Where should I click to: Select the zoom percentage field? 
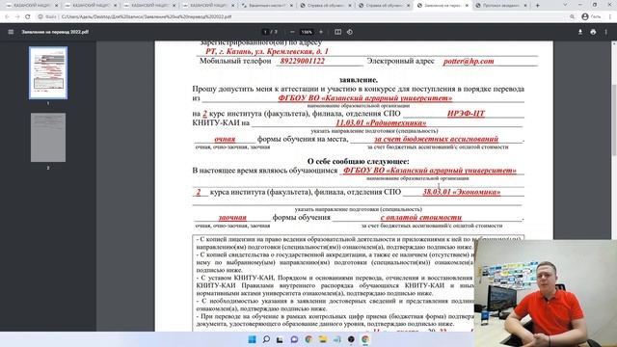pos(307,32)
